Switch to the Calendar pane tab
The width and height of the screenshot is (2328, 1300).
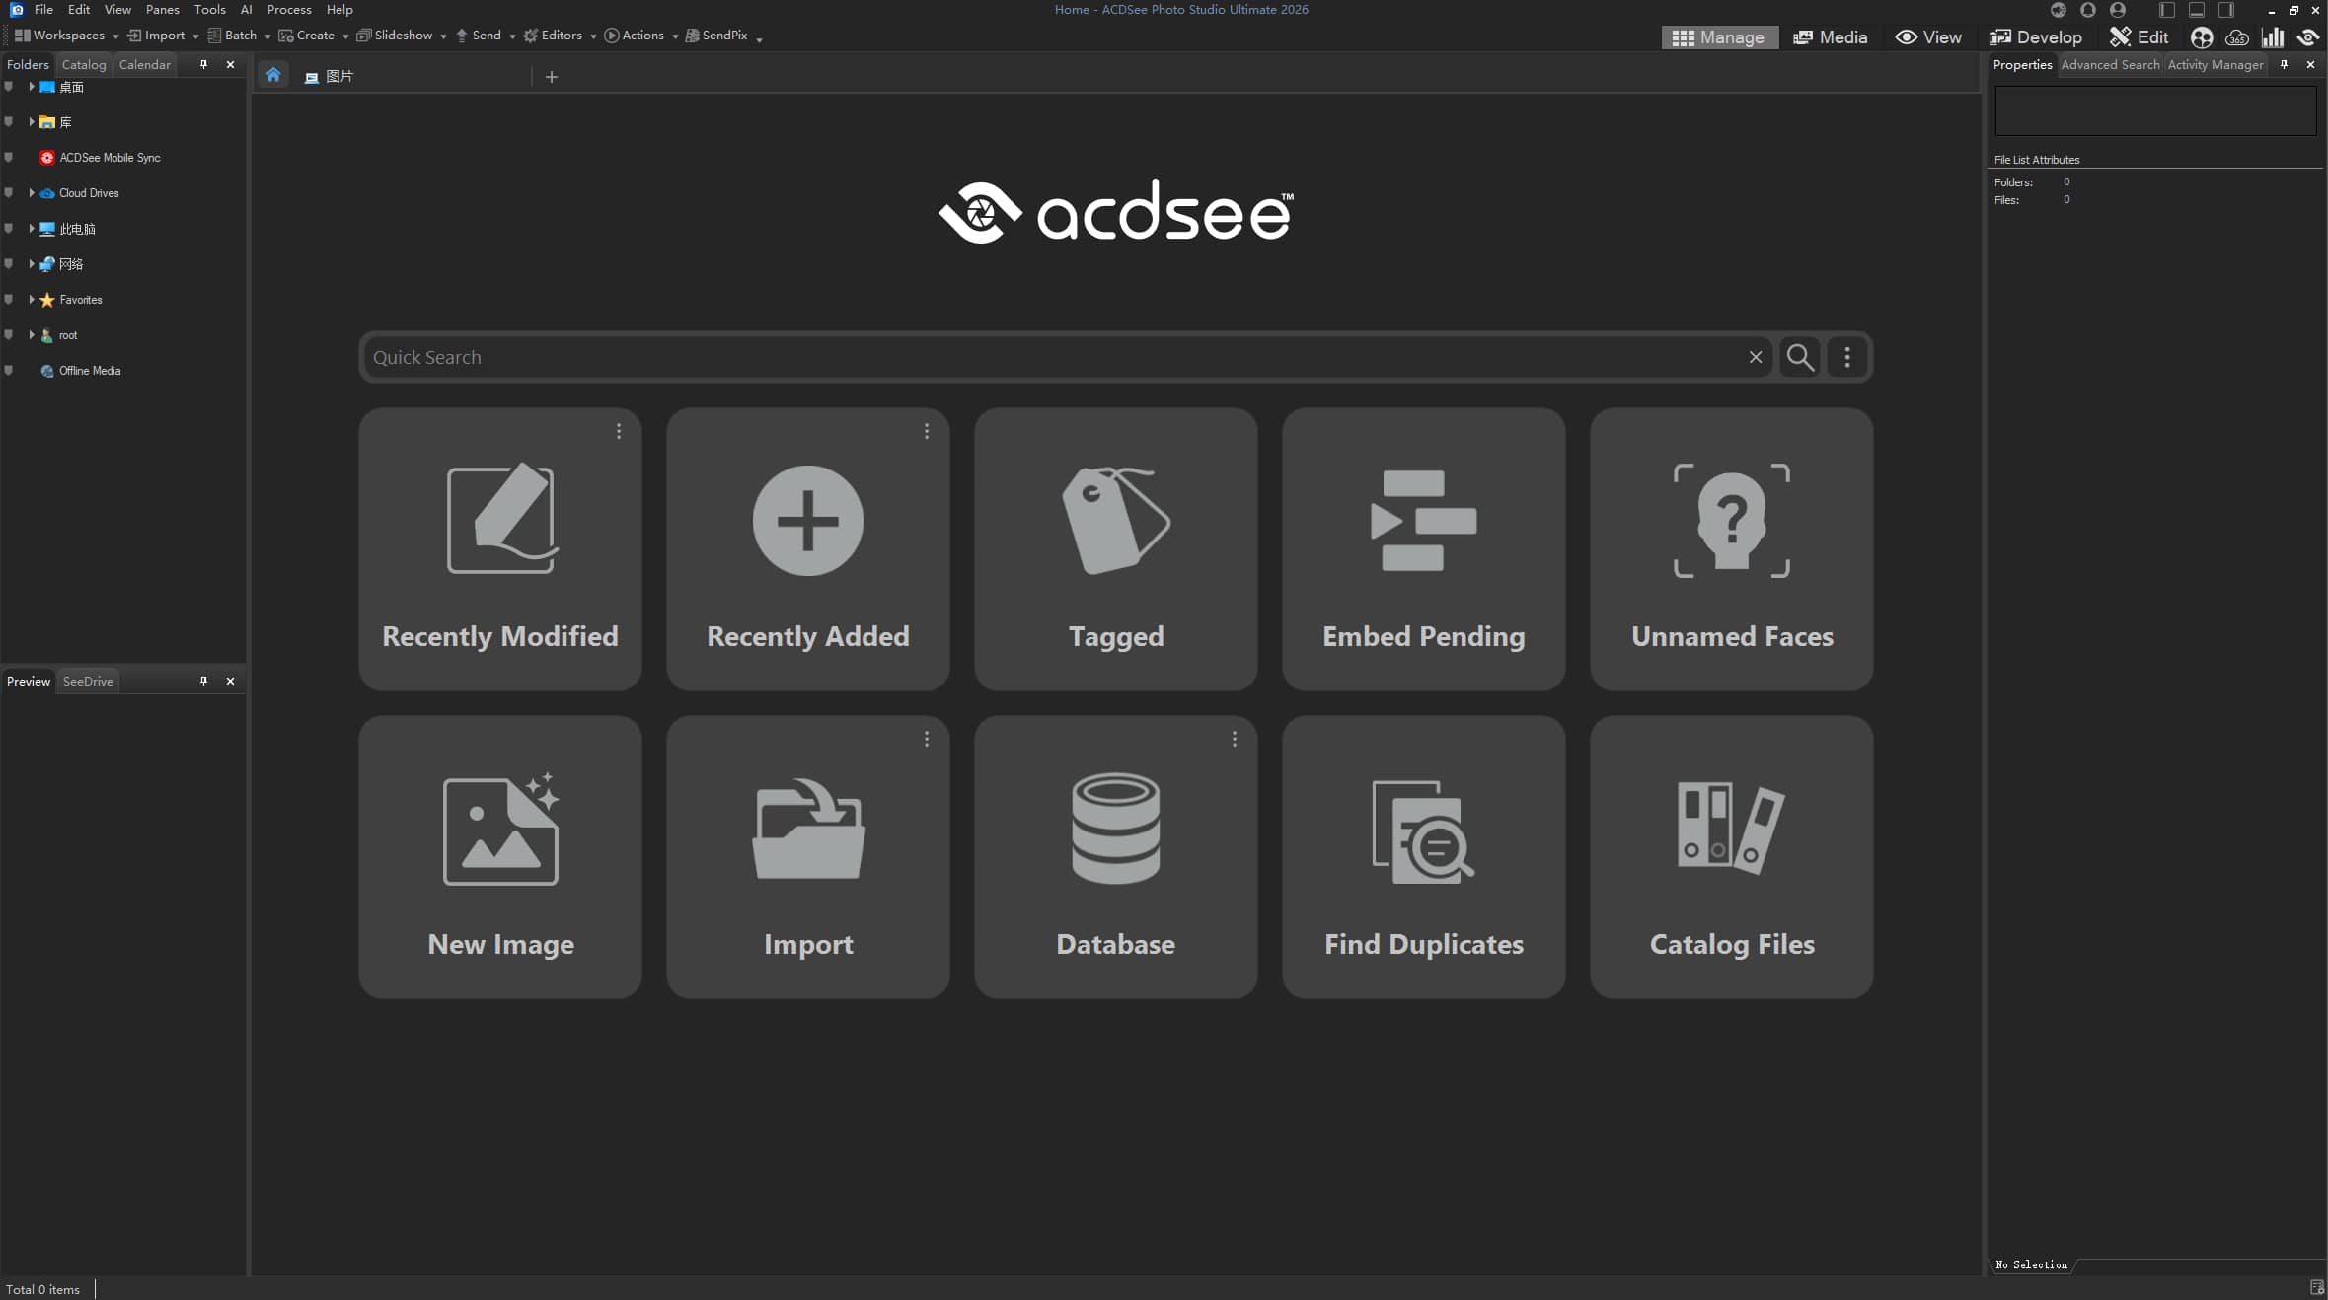click(145, 65)
